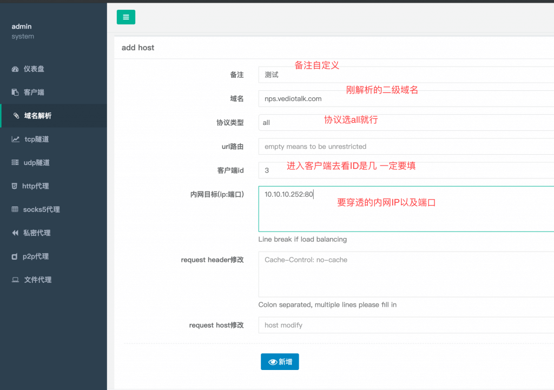
Task: Focus the 备注 remark input field
Action: [406, 75]
